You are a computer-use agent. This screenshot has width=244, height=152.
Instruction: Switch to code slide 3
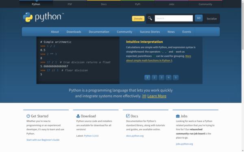(x=161, y=77)
